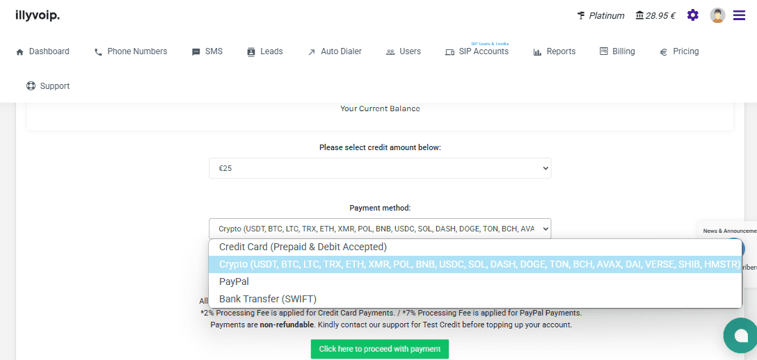The image size is (757, 360).
Task: Open the Support page
Action: coord(48,86)
